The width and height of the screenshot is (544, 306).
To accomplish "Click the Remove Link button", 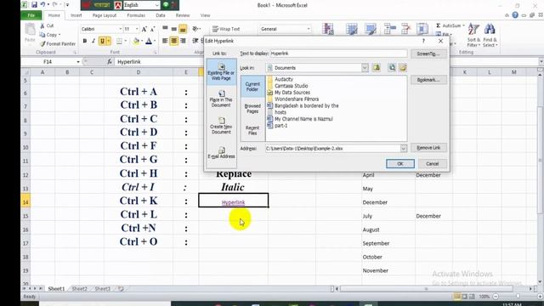I will 428,148.
